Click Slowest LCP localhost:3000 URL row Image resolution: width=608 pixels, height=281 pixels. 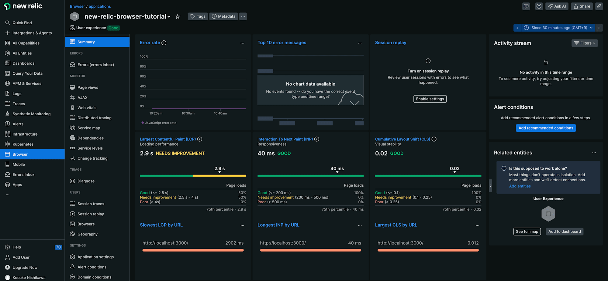193,246
